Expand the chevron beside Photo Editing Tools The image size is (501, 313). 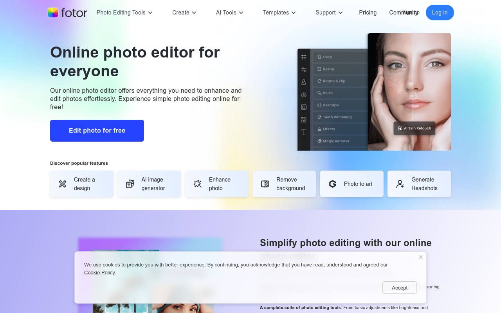coord(150,13)
